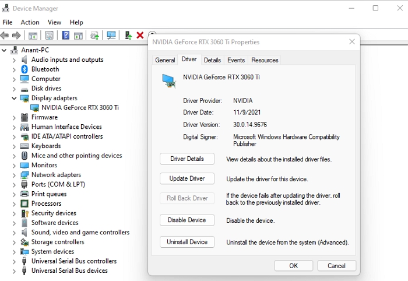Switch to the Details tab
The height and width of the screenshot is (281, 408).
pos(212,60)
